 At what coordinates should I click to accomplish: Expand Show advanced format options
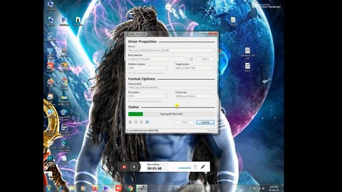coord(146,101)
